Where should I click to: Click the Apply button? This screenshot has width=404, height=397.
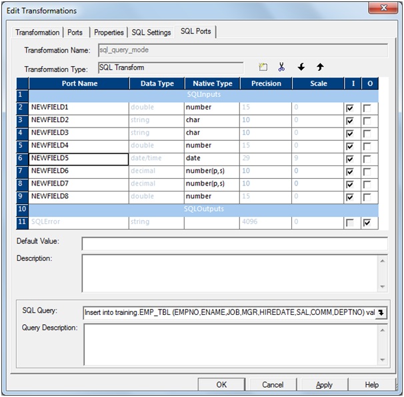[x=324, y=384]
